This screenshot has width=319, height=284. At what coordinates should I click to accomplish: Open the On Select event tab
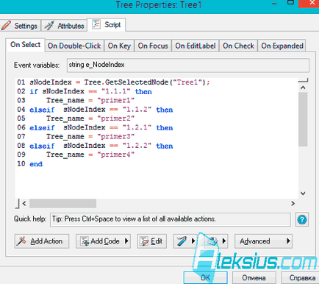tap(25, 45)
